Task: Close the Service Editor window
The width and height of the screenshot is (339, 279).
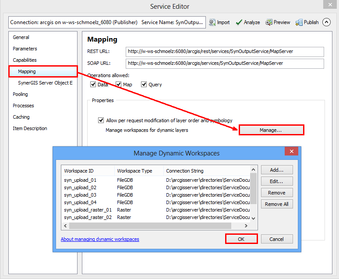Action: (x=330, y=5)
